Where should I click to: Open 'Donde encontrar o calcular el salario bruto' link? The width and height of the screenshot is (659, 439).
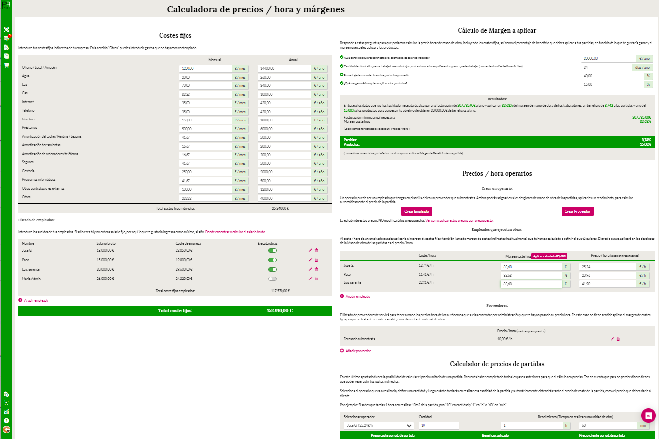coord(235,231)
